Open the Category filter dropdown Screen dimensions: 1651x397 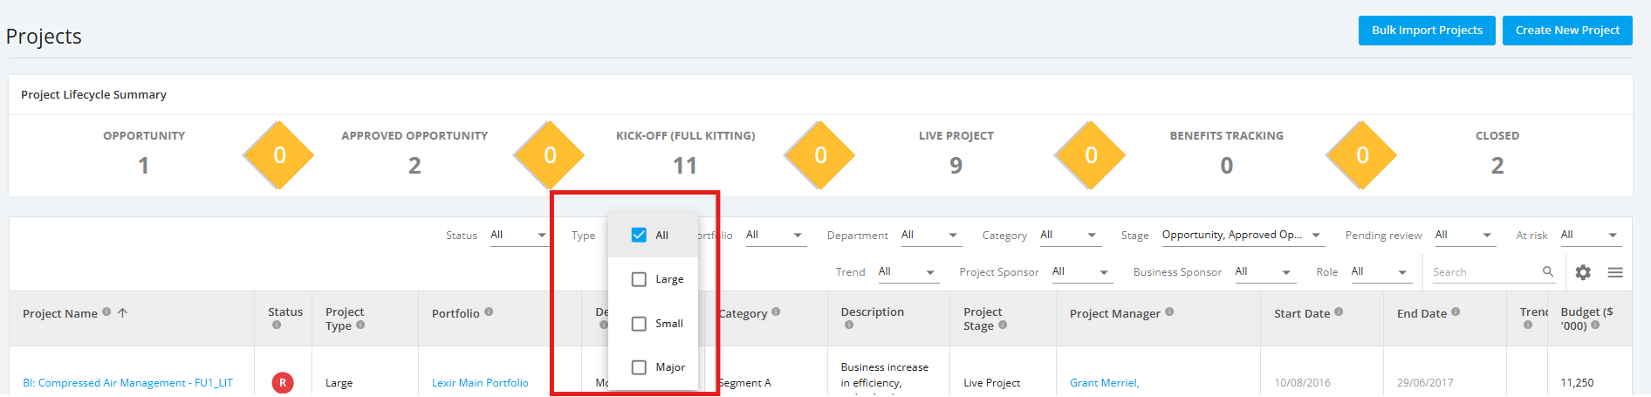click(x=1069, y=235)
